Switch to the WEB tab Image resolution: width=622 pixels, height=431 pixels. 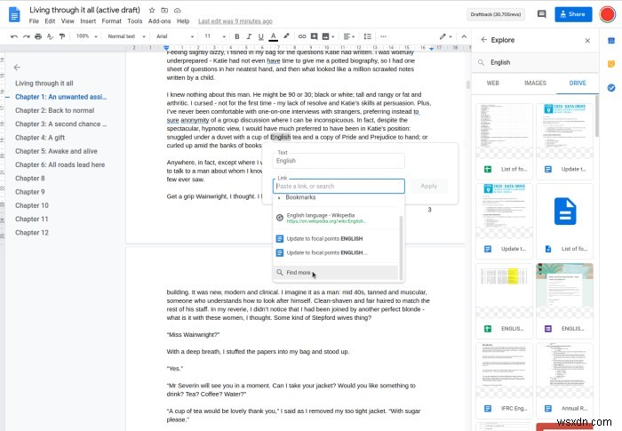click(x=492, y=83)
